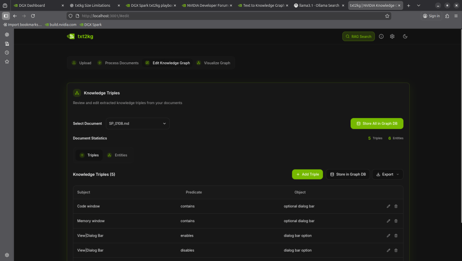Open settings gear in txt2kg header
The height and width of the screenshot is (261, 462).
point(393,37)
